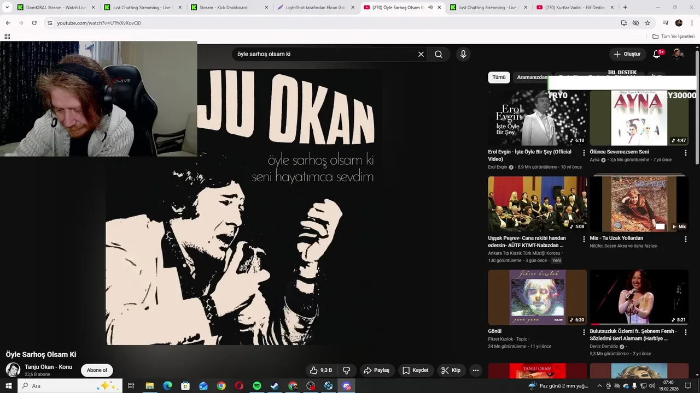The width and height of the screenshot is (700, 393).
Task: Open options menu for Gönül video
Action: (584, 332)
